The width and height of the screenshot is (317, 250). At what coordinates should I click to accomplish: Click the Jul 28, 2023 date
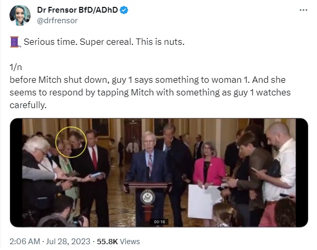coord(68,242)
